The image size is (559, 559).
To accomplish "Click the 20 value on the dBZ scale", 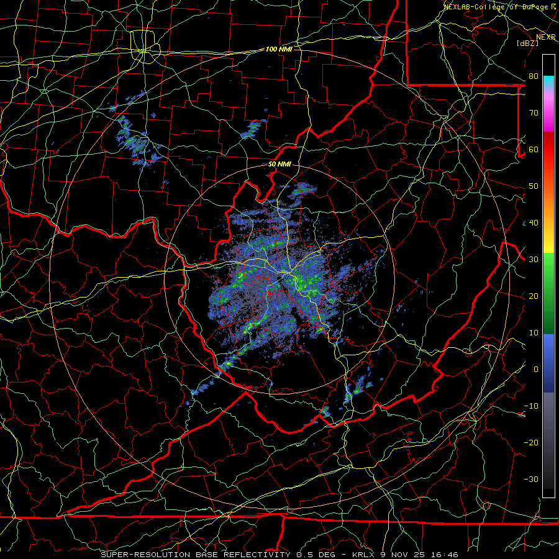I will (534, 296).
